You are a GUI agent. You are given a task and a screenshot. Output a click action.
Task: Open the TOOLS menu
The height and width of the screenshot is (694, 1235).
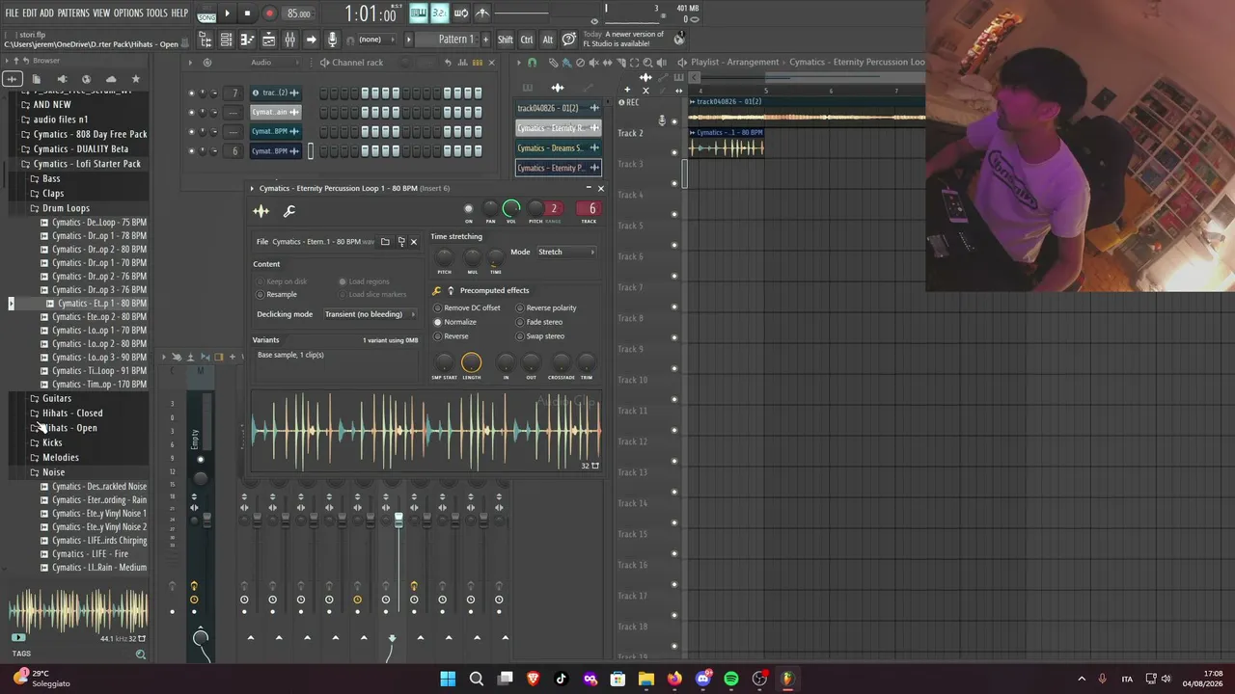pos(157,13)
